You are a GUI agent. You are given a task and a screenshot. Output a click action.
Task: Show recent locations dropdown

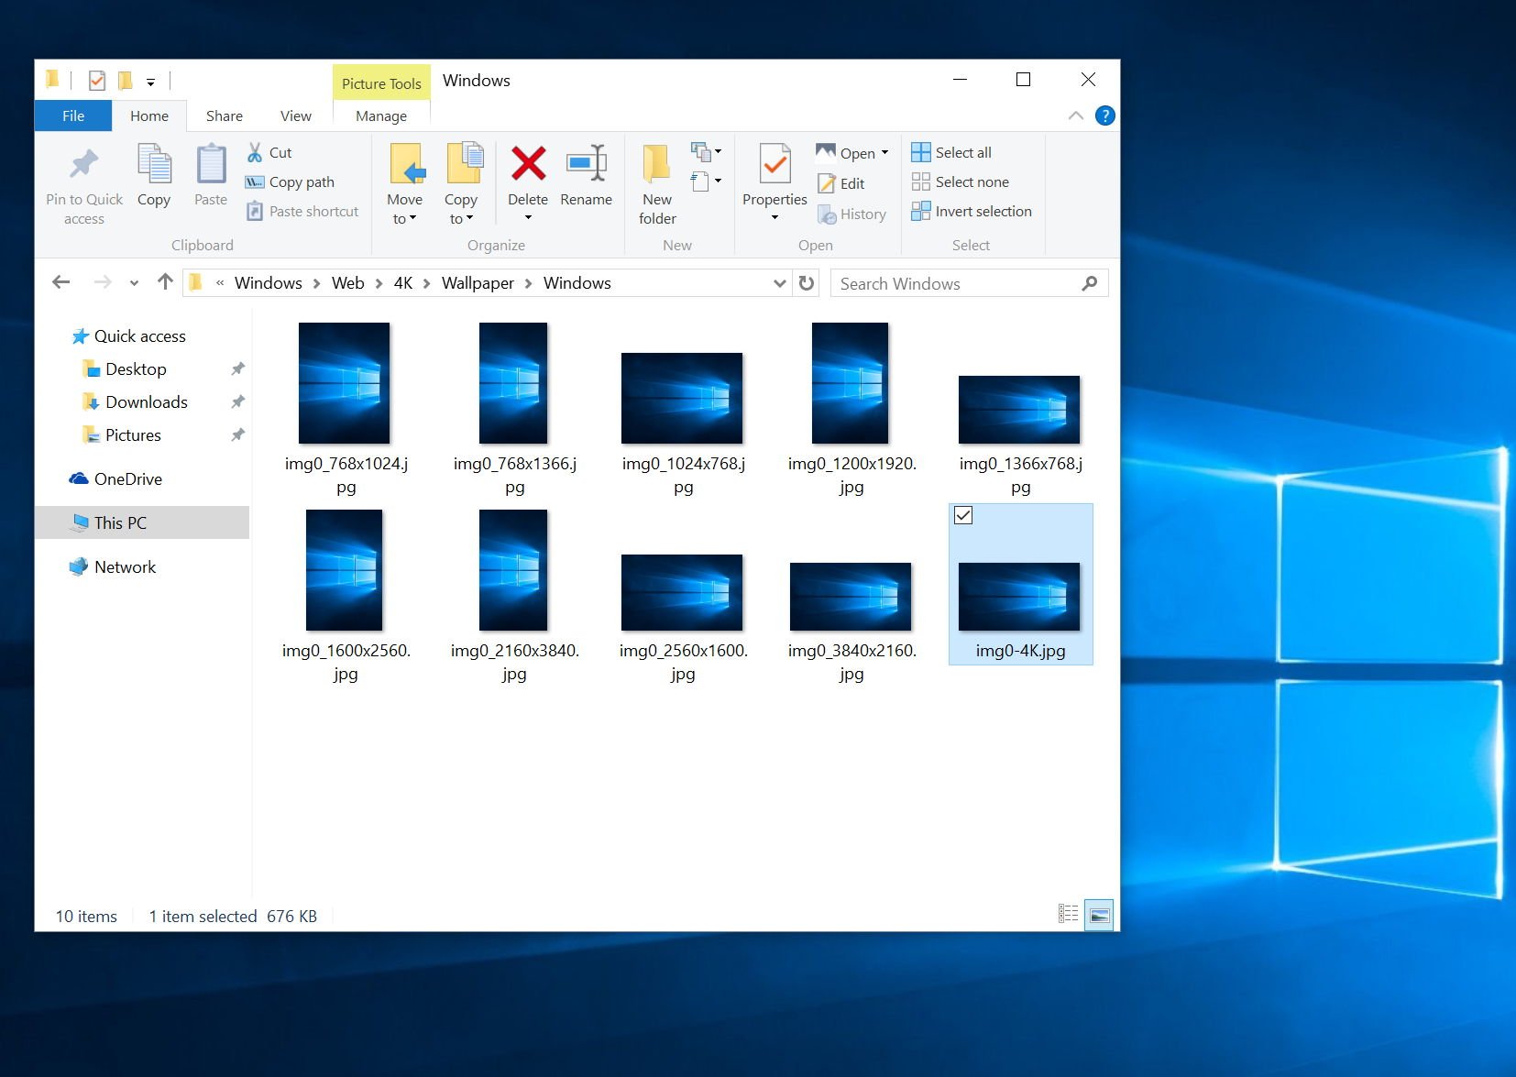click(134, 283)
